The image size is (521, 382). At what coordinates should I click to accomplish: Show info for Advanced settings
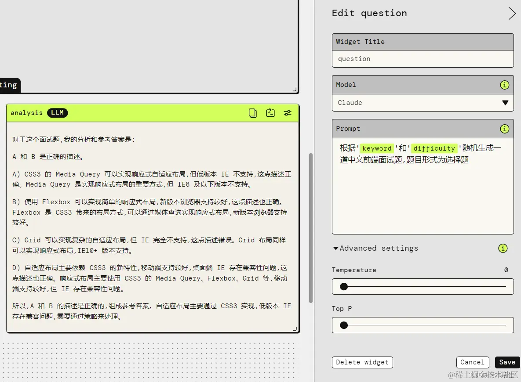coord(503,248)
